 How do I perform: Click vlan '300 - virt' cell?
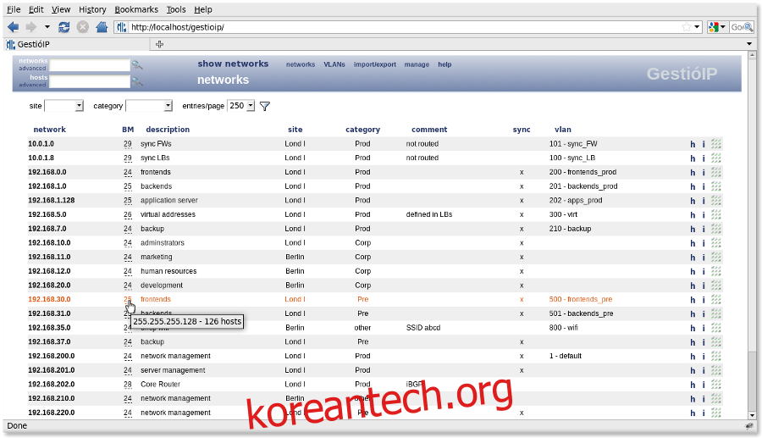(x=563, y=214)
